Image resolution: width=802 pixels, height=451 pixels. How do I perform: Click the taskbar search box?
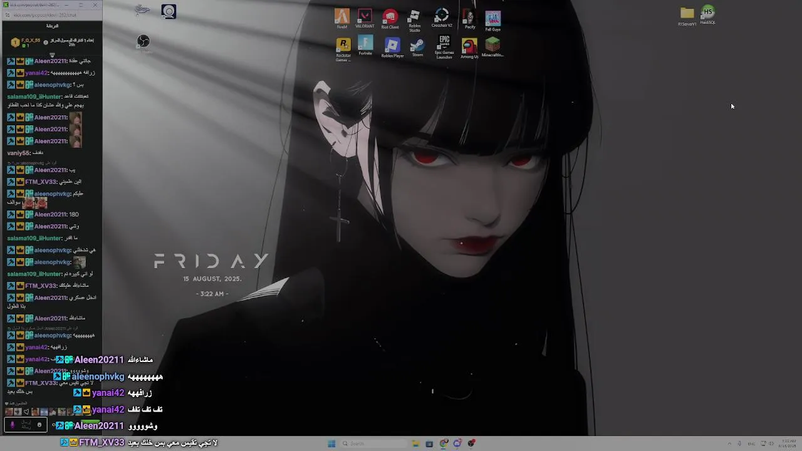pyautogui.click(x=373, y=443)
